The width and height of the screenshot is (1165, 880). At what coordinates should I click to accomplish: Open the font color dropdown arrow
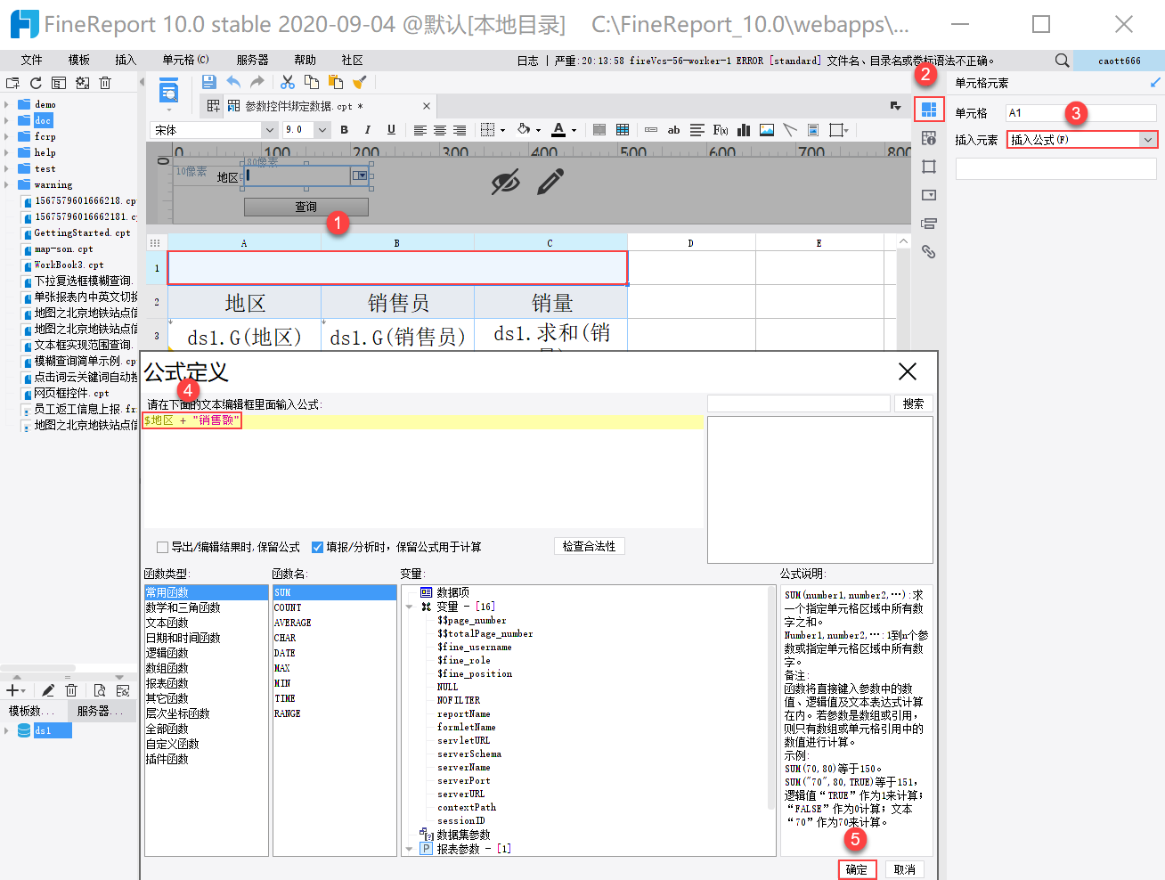574,130
